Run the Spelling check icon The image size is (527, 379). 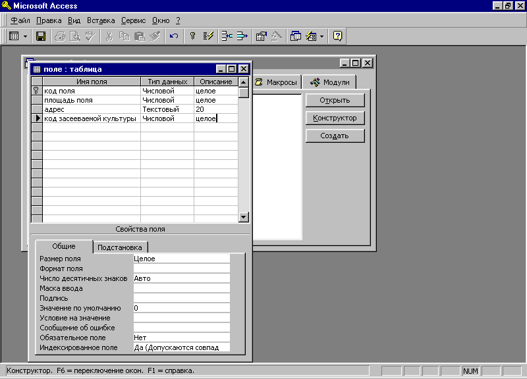pyautogui.click(x=90, y=36)
